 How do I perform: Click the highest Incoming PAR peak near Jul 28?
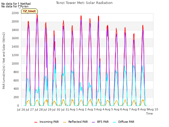click(37, 14)
